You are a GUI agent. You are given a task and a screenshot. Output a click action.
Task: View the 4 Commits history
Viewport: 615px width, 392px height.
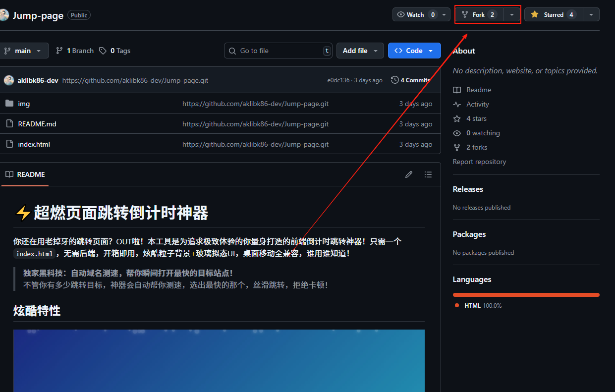[411, 80]
